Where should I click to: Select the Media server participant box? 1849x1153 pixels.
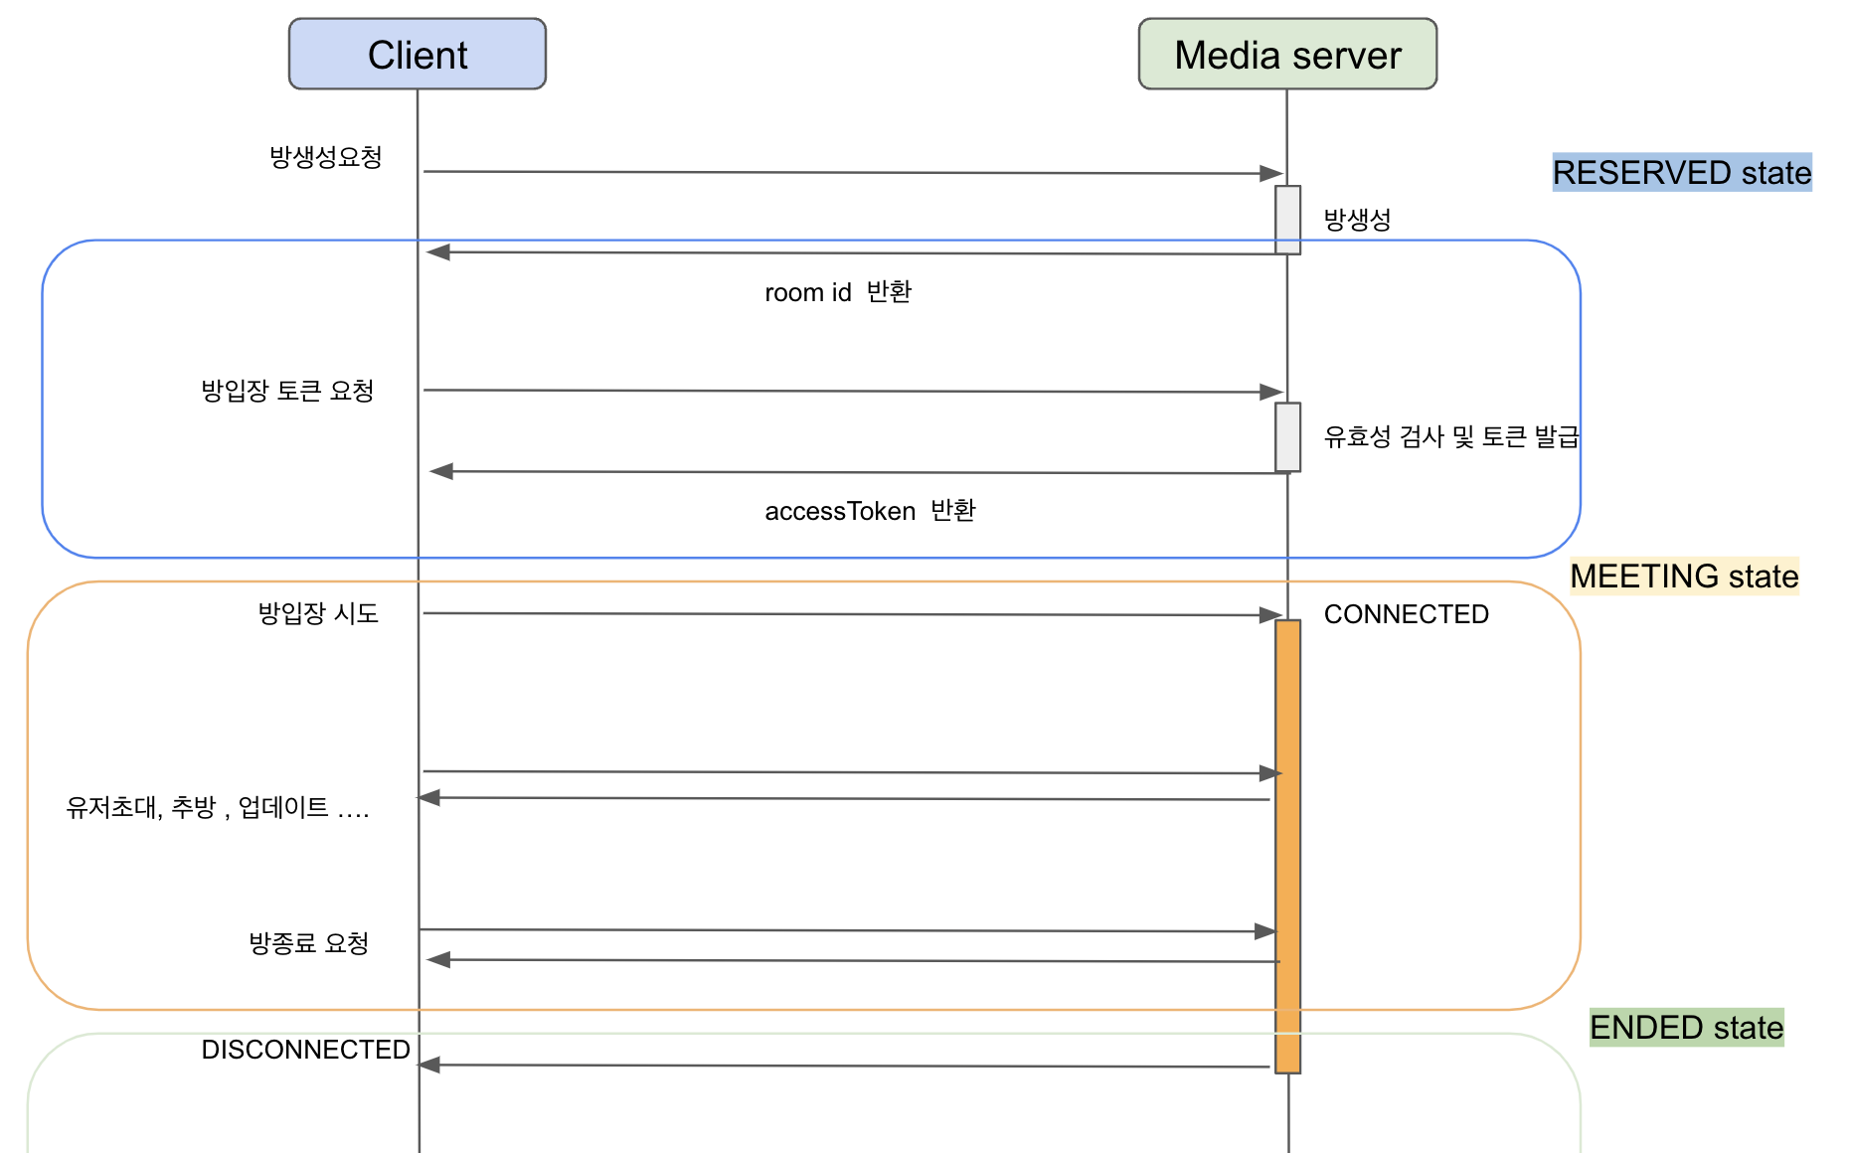tap(1287, 54)
